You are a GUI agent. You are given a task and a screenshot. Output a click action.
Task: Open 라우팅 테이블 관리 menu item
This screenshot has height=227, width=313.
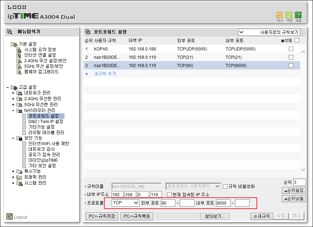[x=46, y=132]
